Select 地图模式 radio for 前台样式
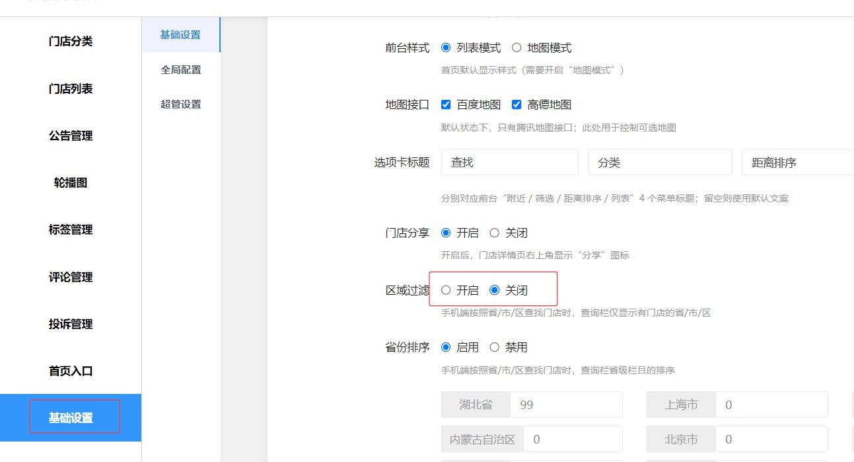The image size is (854, 462). point(516,48)
